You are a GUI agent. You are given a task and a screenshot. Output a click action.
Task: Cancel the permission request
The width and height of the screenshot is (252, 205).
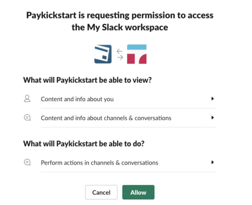pyautogui.click(x=101, y=192)
